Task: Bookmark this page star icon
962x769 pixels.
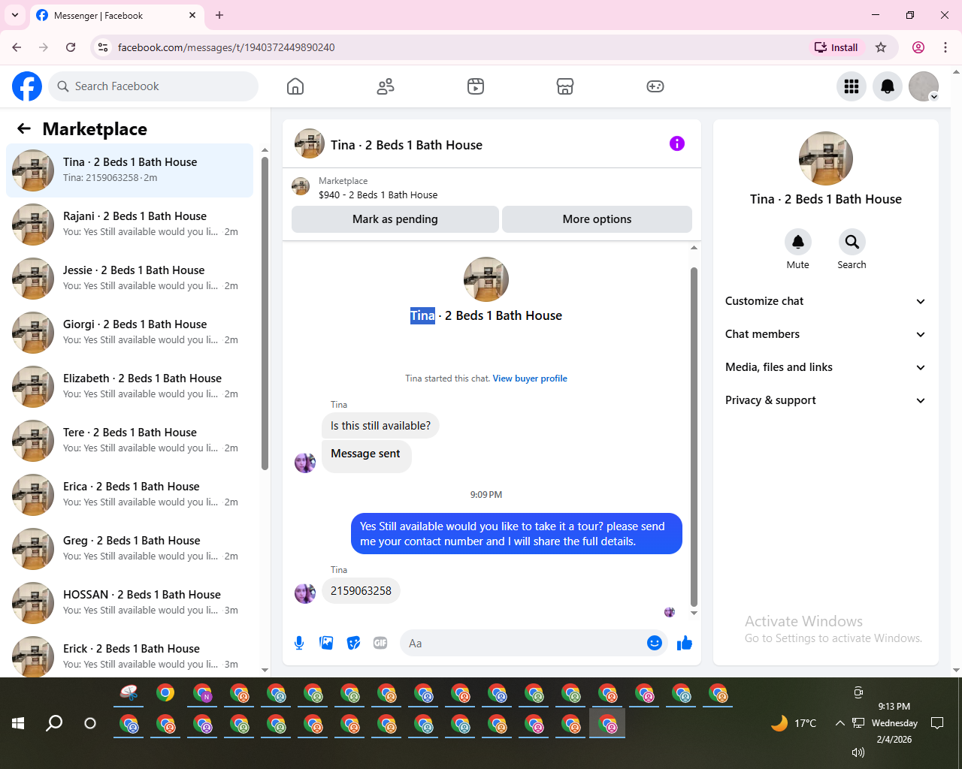Action: coord(881,47)
